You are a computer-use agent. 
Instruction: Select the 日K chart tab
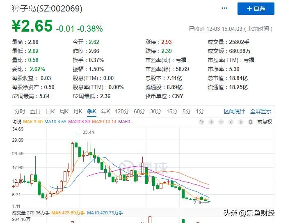50,111
